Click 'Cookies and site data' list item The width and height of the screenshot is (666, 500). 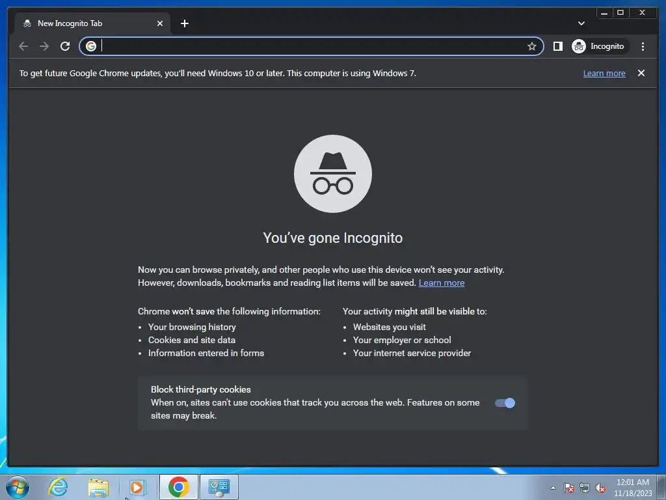192,340
